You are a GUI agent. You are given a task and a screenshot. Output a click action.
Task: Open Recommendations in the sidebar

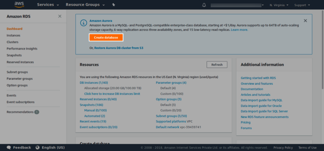tap(20, 112)
